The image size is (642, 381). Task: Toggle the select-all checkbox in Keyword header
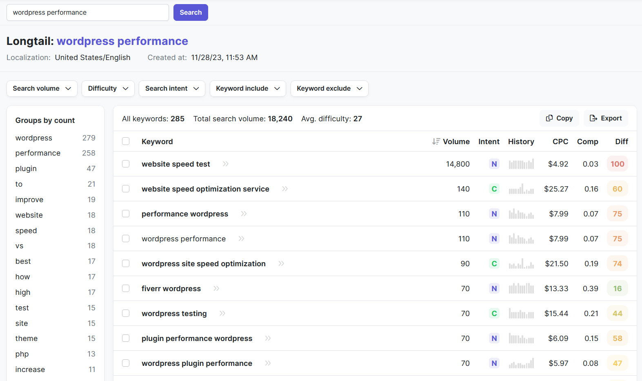pos(126,141)
